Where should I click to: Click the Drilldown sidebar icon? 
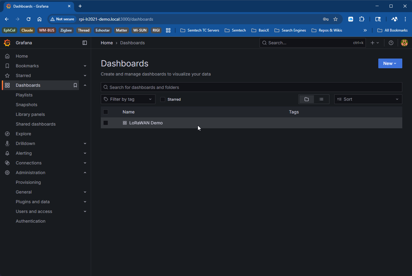tap(7, 143)
